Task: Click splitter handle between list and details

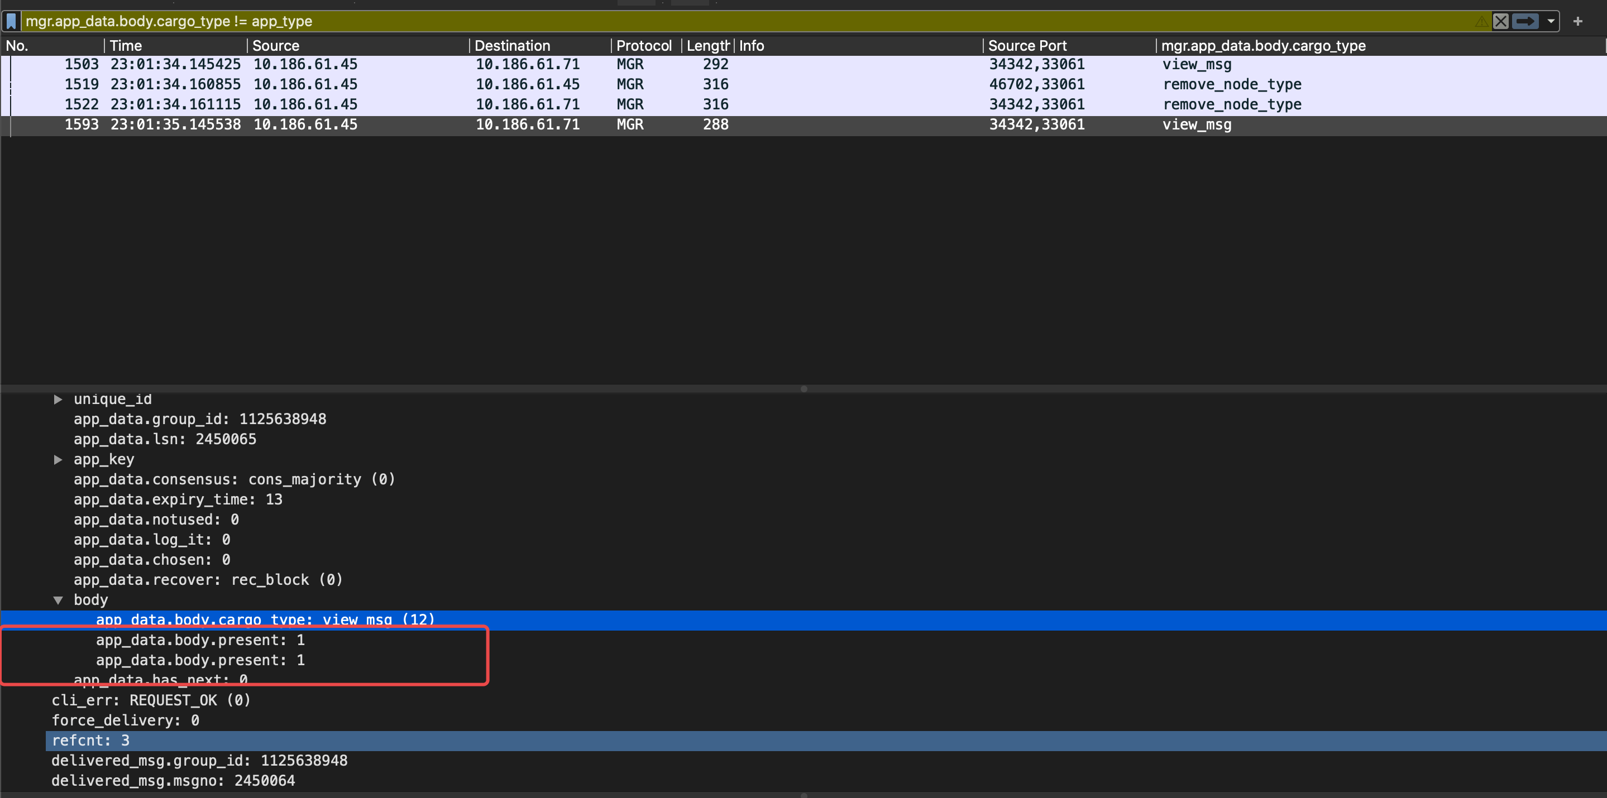Action: pyautogui.click(x=803, y=389)
